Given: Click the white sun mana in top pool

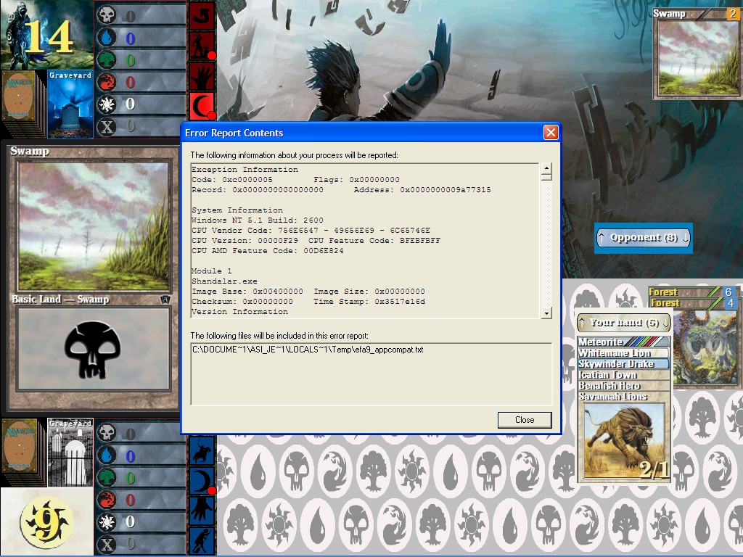Looking at the screenshot, I should point(107,104).
